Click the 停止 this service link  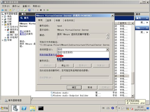(22, 31)
